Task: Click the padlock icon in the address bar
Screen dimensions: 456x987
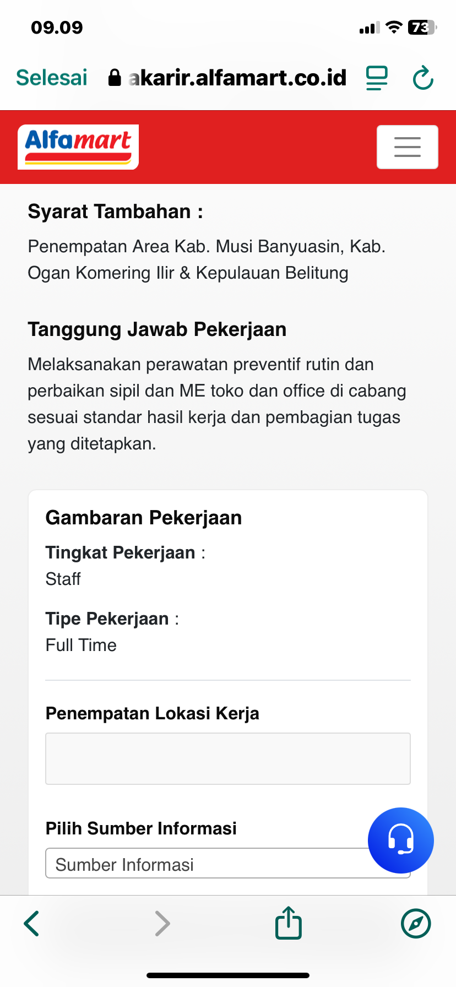Action: click(x=115, y=78)
